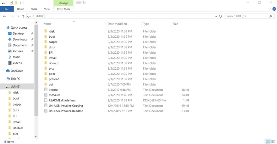This screenshot has height=144, width=277.
Task: Click the Properties quick access toolbar icon
Action: 11,3
